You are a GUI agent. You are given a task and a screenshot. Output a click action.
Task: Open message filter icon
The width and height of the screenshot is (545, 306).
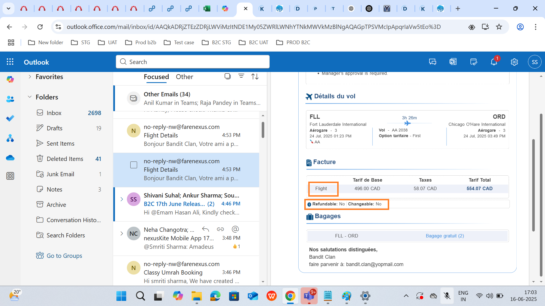click(x=241, y=76)
